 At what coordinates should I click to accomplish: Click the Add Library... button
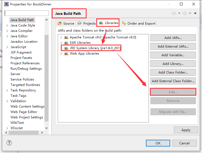pos(173,64)
